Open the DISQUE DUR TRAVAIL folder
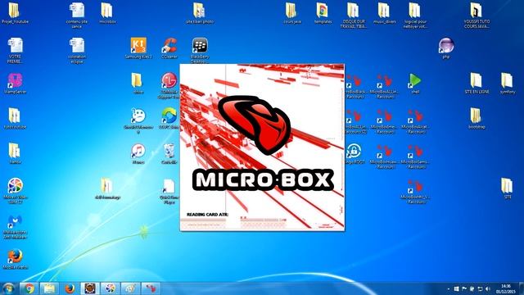The height and width of the screenshot is (295, 524). tap(353, 15)
